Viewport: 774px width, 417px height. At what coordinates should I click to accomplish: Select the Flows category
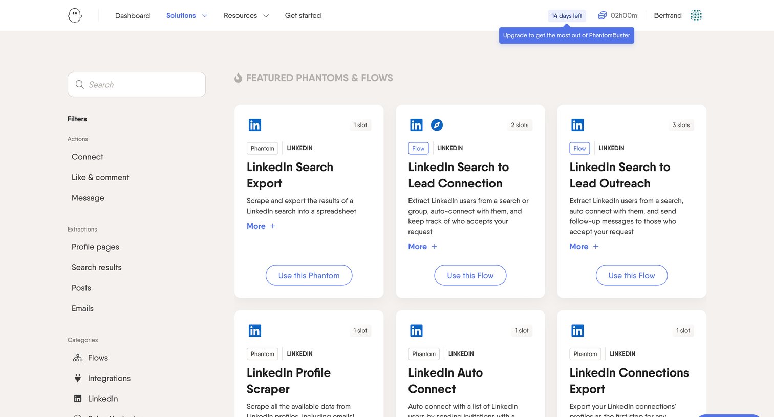coord(98,358)
